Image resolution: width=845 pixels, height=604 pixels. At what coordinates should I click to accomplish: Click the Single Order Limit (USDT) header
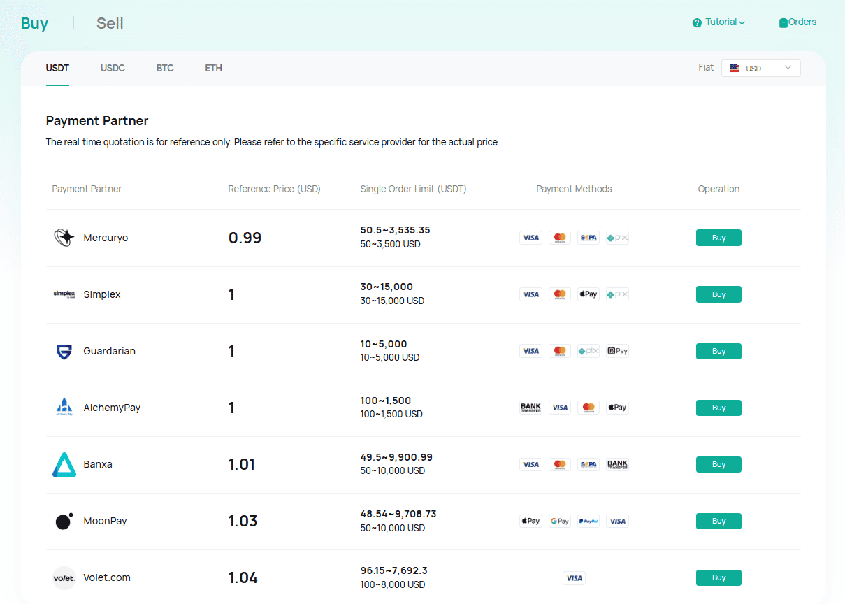413,189
